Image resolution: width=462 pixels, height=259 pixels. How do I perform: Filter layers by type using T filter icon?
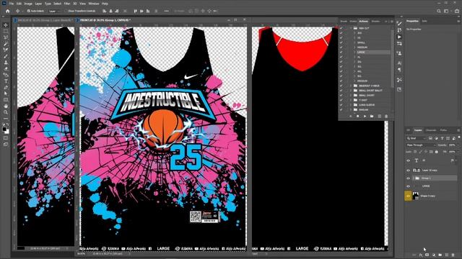(442, 138)
